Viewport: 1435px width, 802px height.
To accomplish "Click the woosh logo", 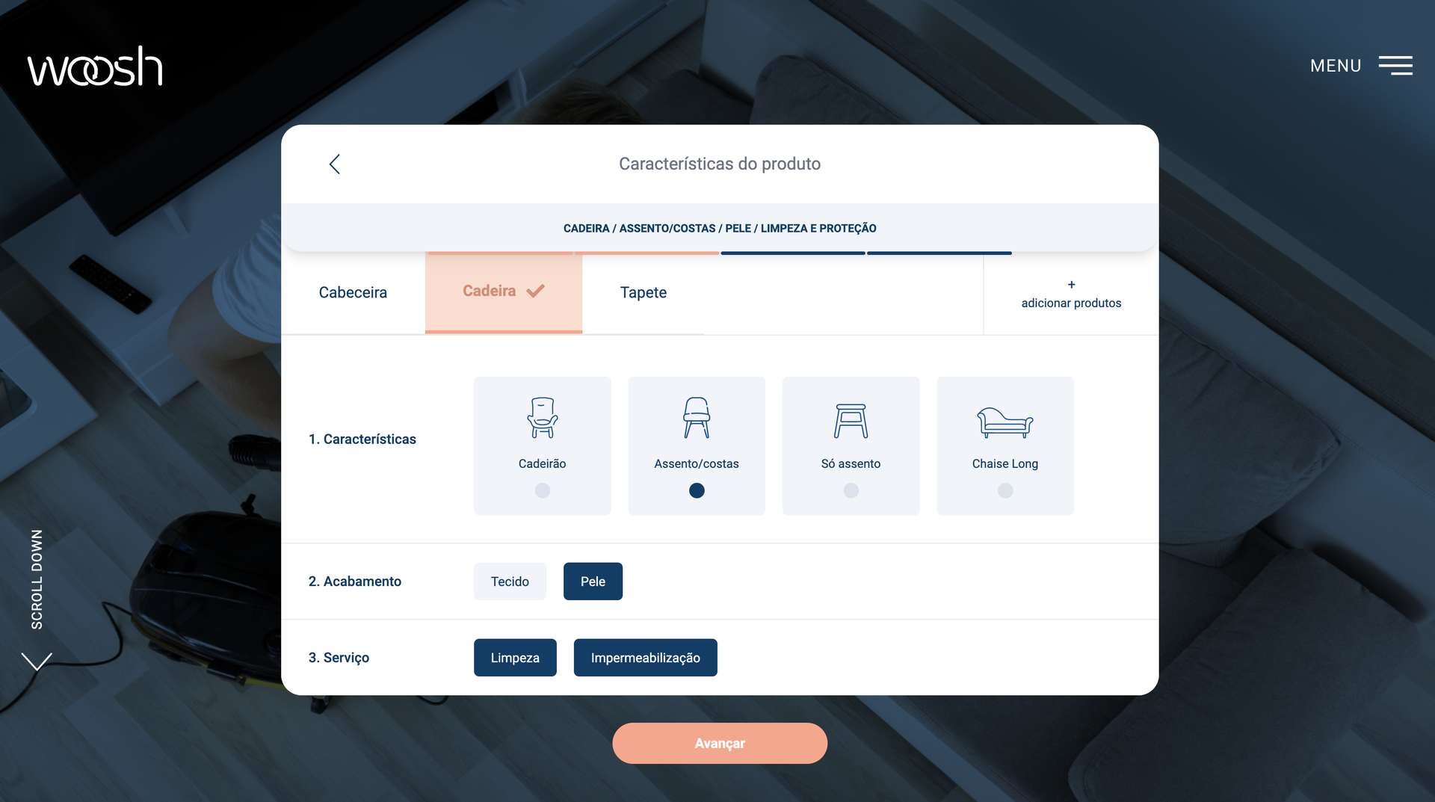I will coord(95,66).
